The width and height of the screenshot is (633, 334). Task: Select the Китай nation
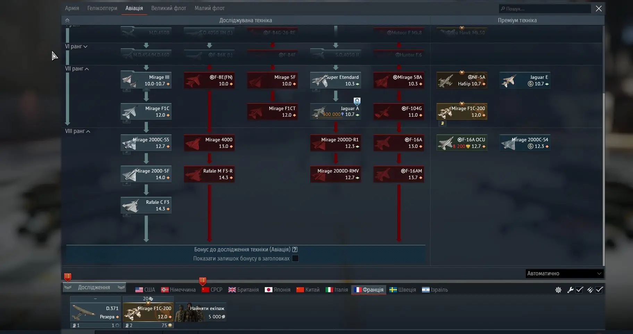click(x=308, y=290)
